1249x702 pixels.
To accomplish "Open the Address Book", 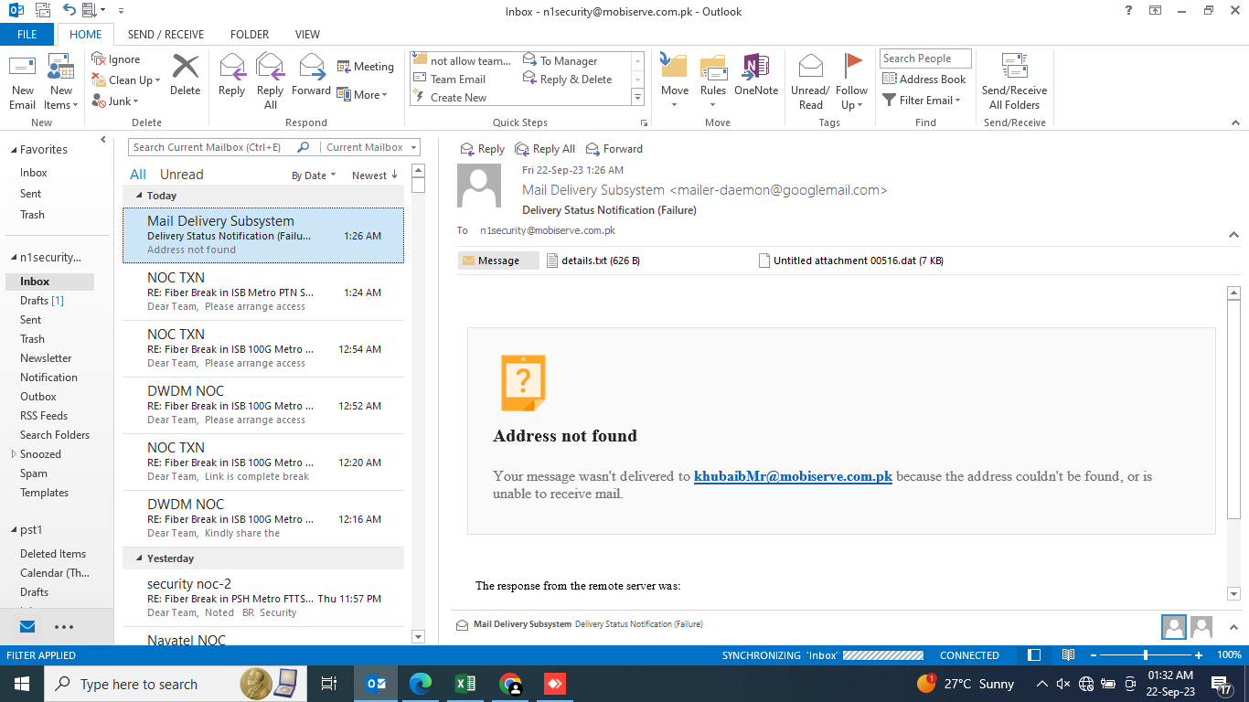I will 923,80.
